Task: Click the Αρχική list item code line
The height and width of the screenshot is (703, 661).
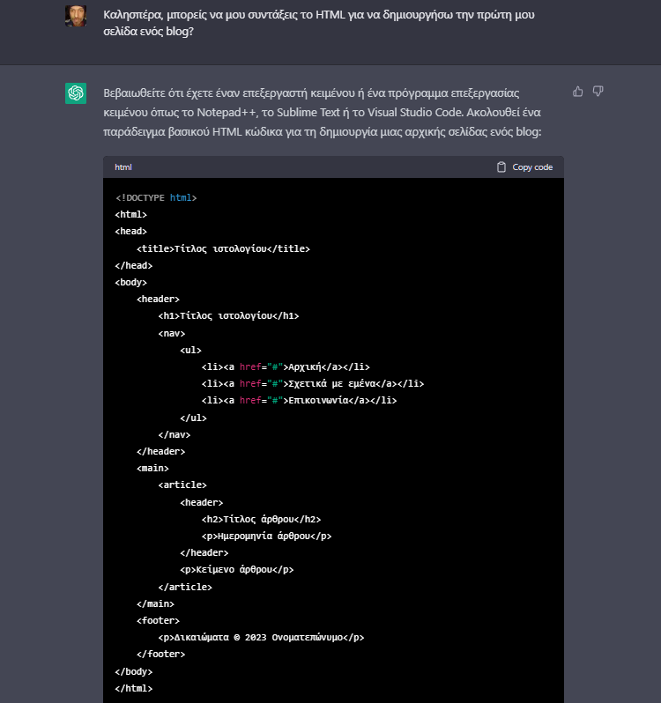Action: pos(286,367)
